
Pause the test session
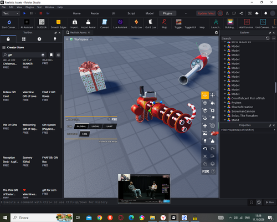pos(31,13)
